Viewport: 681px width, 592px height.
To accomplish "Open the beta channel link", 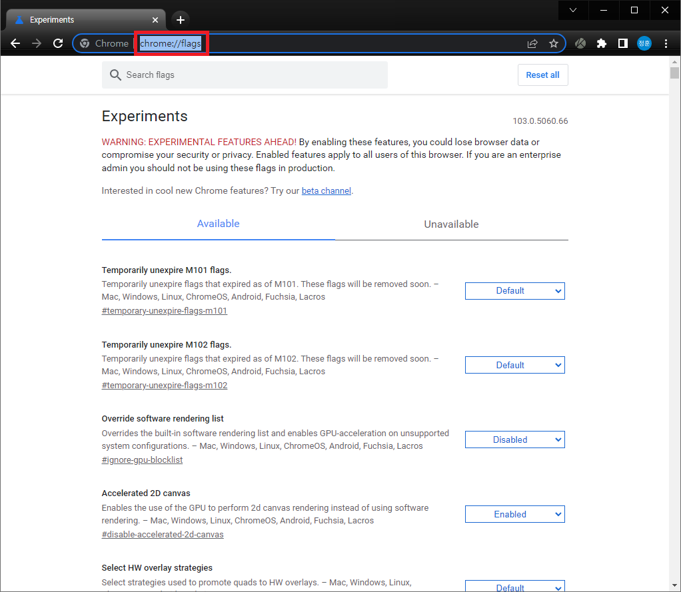I will [x=326, y=191].
